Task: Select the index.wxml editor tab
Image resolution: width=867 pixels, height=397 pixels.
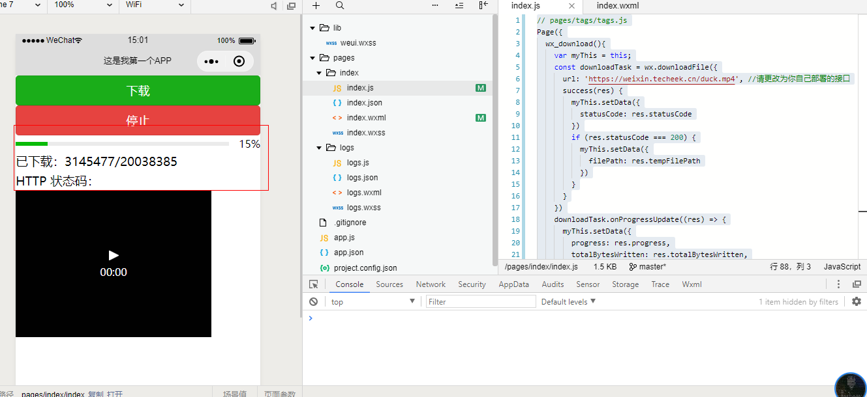Action: point(617,6)
